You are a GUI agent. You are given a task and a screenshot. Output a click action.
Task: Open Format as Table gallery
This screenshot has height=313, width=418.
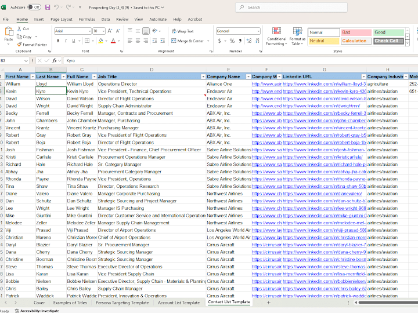(x=297, y=36)
